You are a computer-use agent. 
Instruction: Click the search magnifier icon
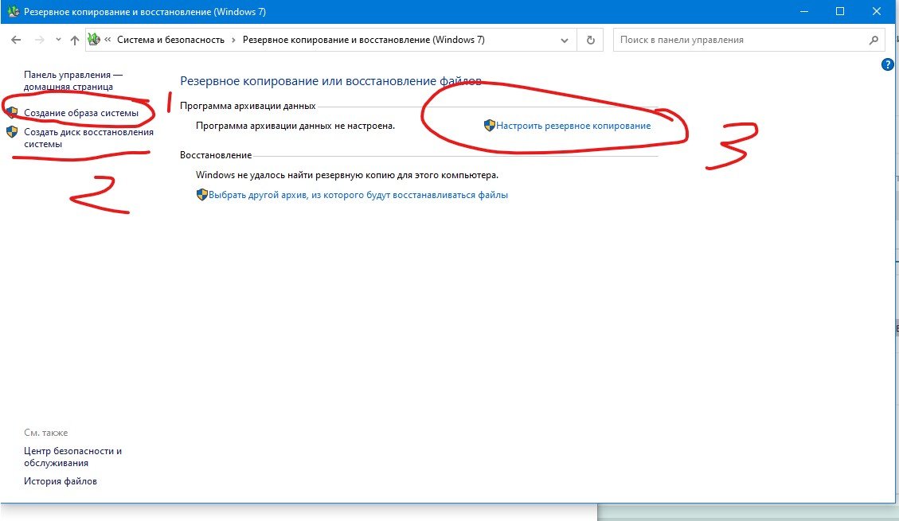click(874, 40)
